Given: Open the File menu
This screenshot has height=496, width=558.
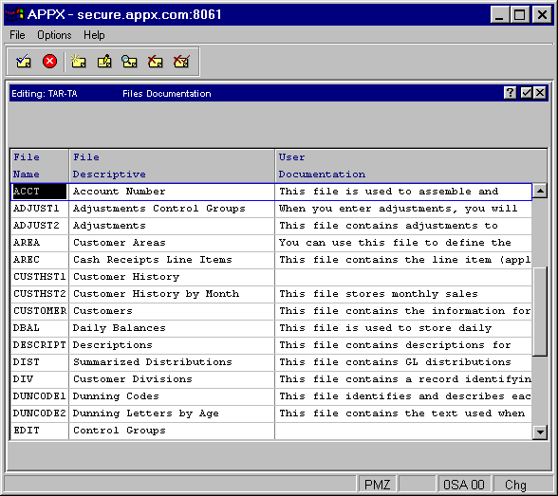Looking at the screenshot, I should [x=17, y=35].
